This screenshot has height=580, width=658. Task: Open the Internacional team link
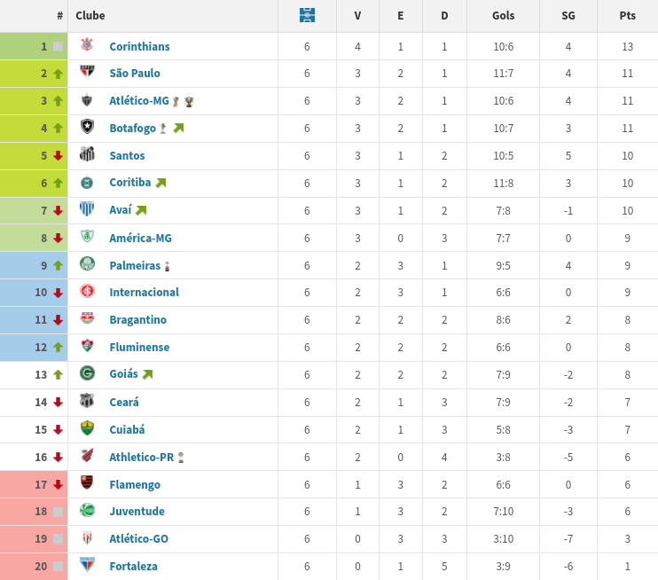(144, 292)
